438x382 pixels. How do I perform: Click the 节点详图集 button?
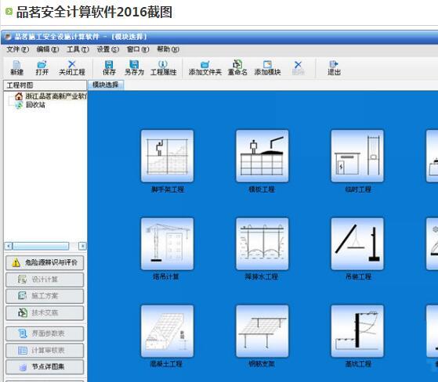(45, 366)
